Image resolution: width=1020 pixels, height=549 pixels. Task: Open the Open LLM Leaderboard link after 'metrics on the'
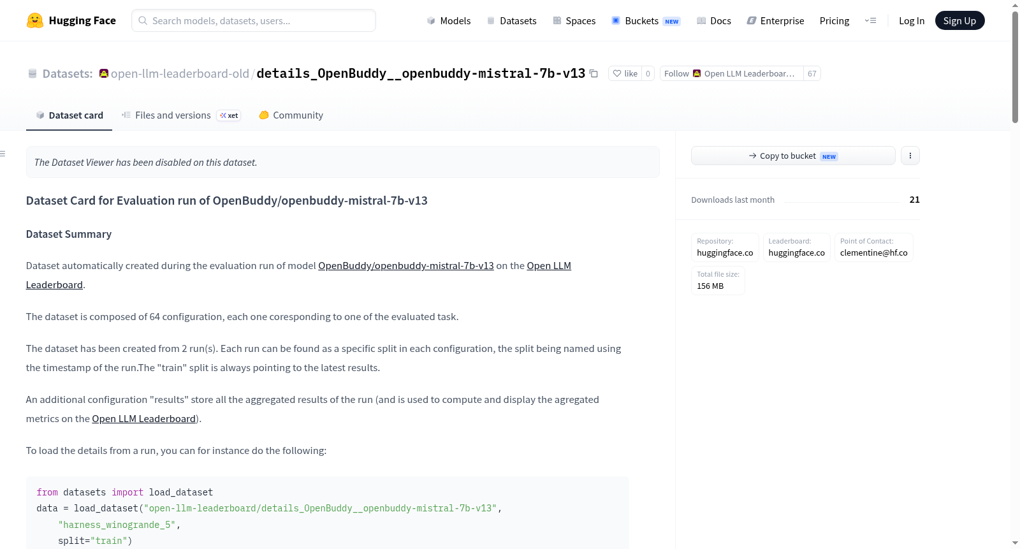[143, 419]
